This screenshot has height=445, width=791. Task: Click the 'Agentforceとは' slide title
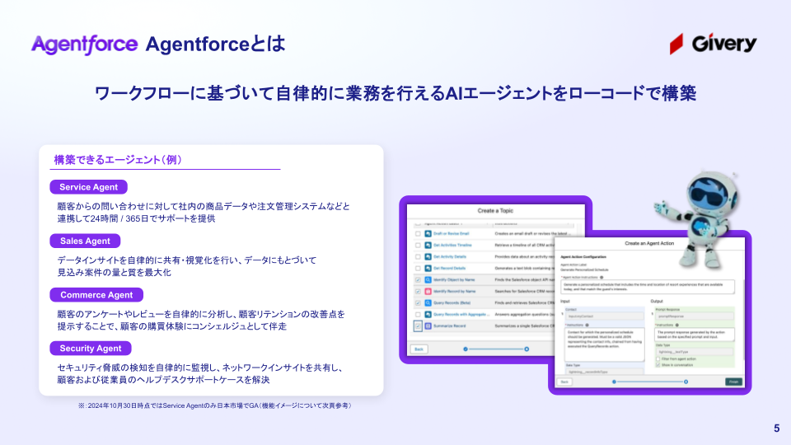pyautogui.click(x=215, y=44)
